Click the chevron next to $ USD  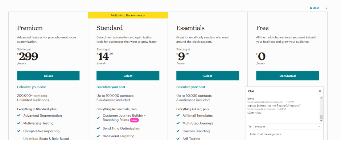(x=326, y=8)
